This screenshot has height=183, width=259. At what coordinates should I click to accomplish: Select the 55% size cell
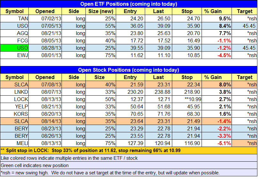[101, 26]
